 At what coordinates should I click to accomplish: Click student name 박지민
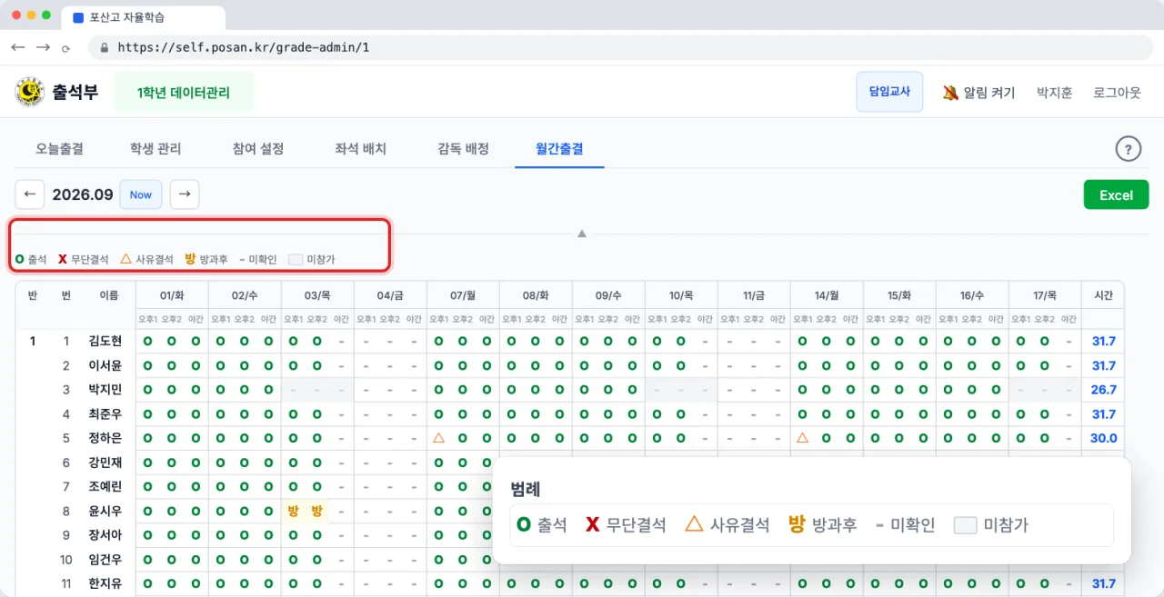(x=105, y=390)
